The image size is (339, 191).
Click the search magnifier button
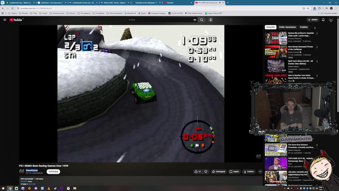[202, 20]
